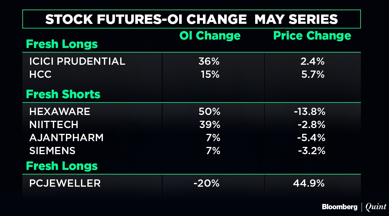The image size is (389, 216).
Task: Select the NIITTECH stock name
Action: coord(54,125)
